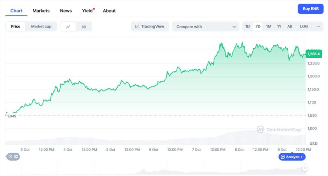Open the TradingView chart
Screen dimensions: 328x176
point(150,27)
